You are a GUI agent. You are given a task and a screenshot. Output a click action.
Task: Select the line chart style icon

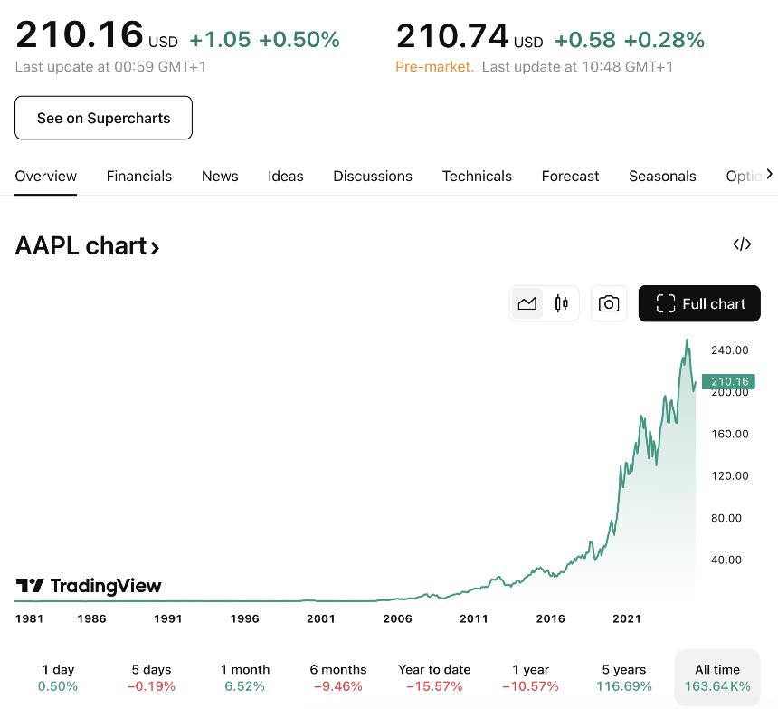click(x=527, y=303)
